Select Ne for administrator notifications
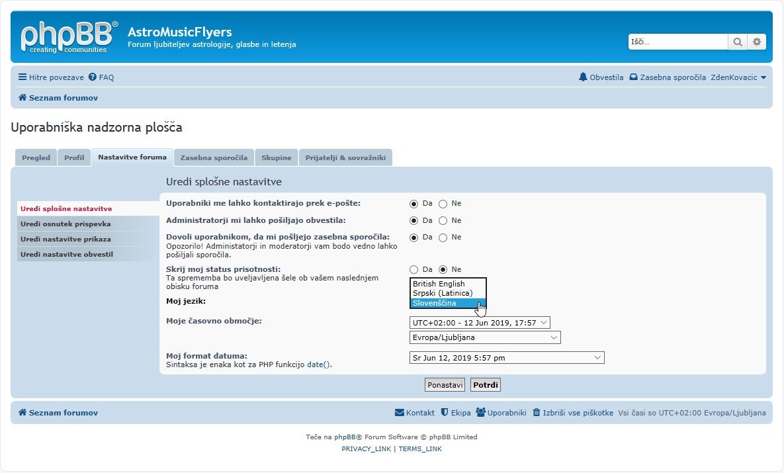The width and height of the screenshot is (784, 473). coord(443,221)
